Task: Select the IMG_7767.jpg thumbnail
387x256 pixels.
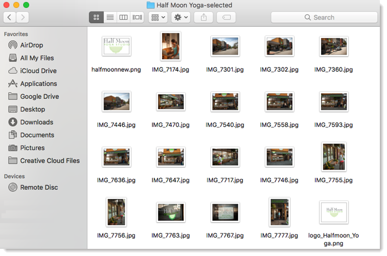Action: tap(225, 212)
